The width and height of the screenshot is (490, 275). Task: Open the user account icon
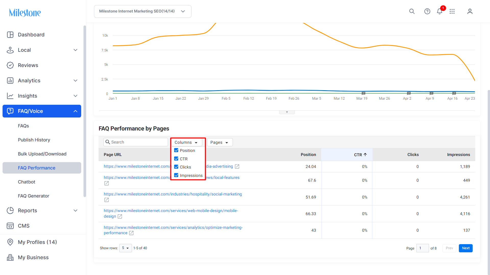470,11
